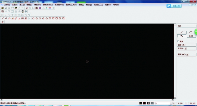Open the layer A dropdown

pyautogui.click(x=164, y=103)
